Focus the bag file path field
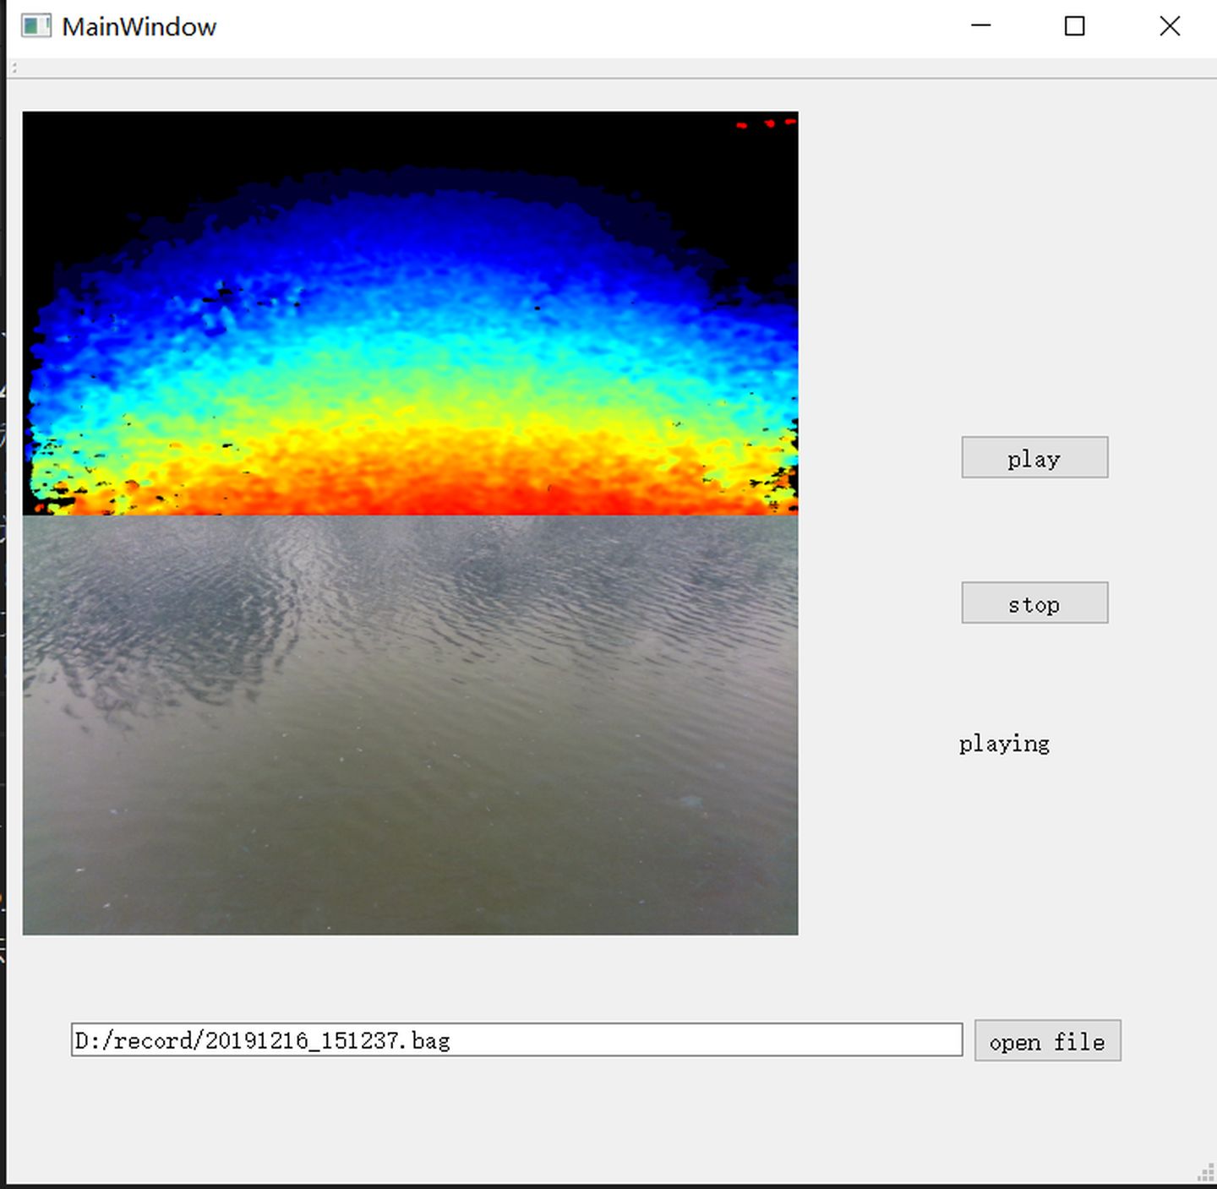This screenshot has width=1217, height=1189. 516,1039
